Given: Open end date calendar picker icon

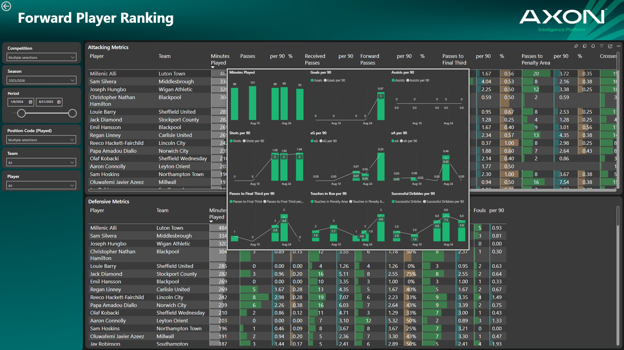Looking at the screenshot, I should click(59, 102).
